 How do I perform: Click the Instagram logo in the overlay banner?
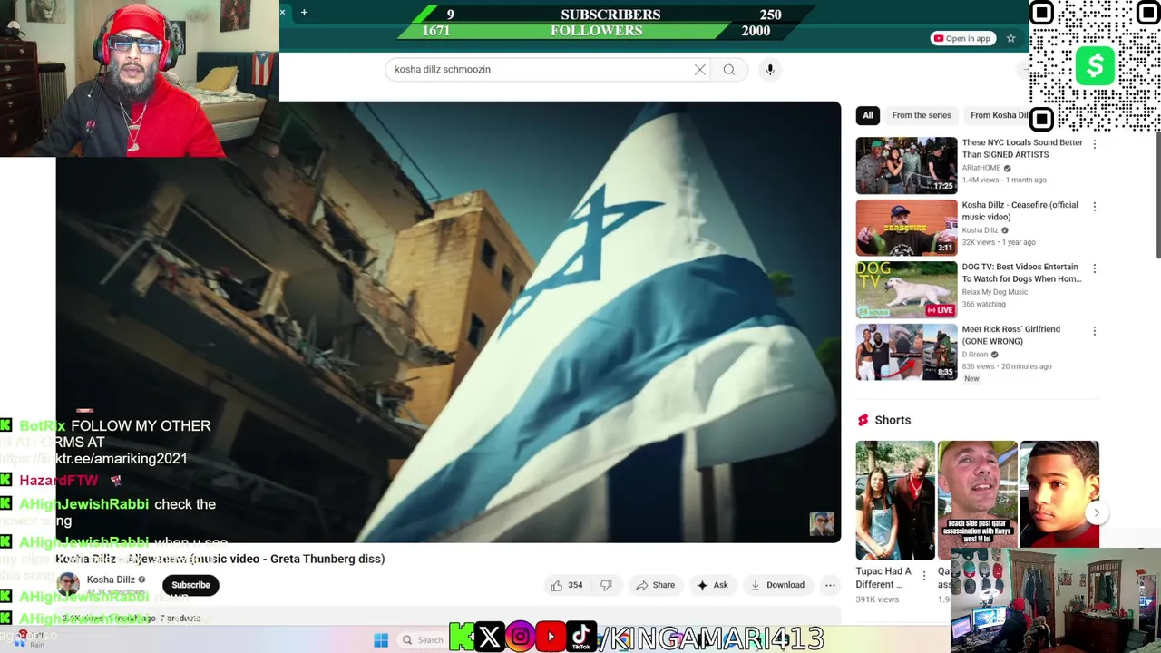520,638
